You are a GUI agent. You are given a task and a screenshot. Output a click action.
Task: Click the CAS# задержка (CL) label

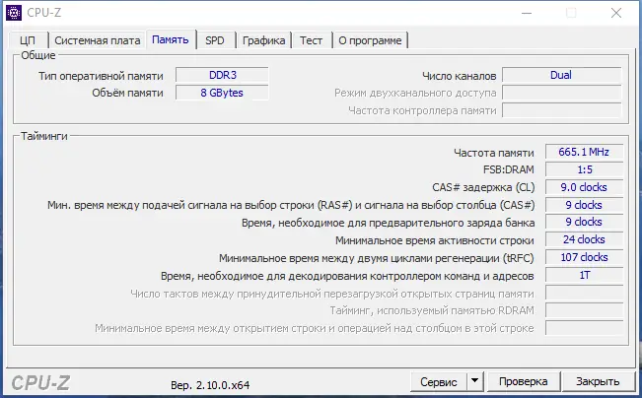click(483, 187)
